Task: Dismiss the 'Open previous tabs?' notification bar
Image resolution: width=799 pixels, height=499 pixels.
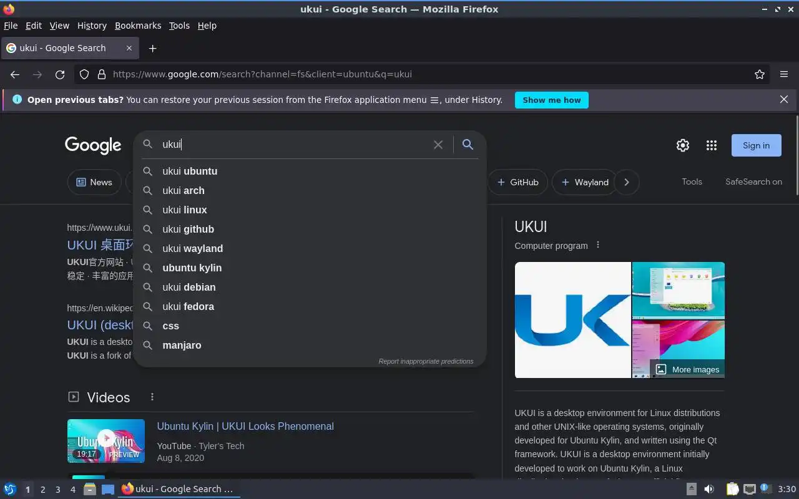Action: (784, 99)
